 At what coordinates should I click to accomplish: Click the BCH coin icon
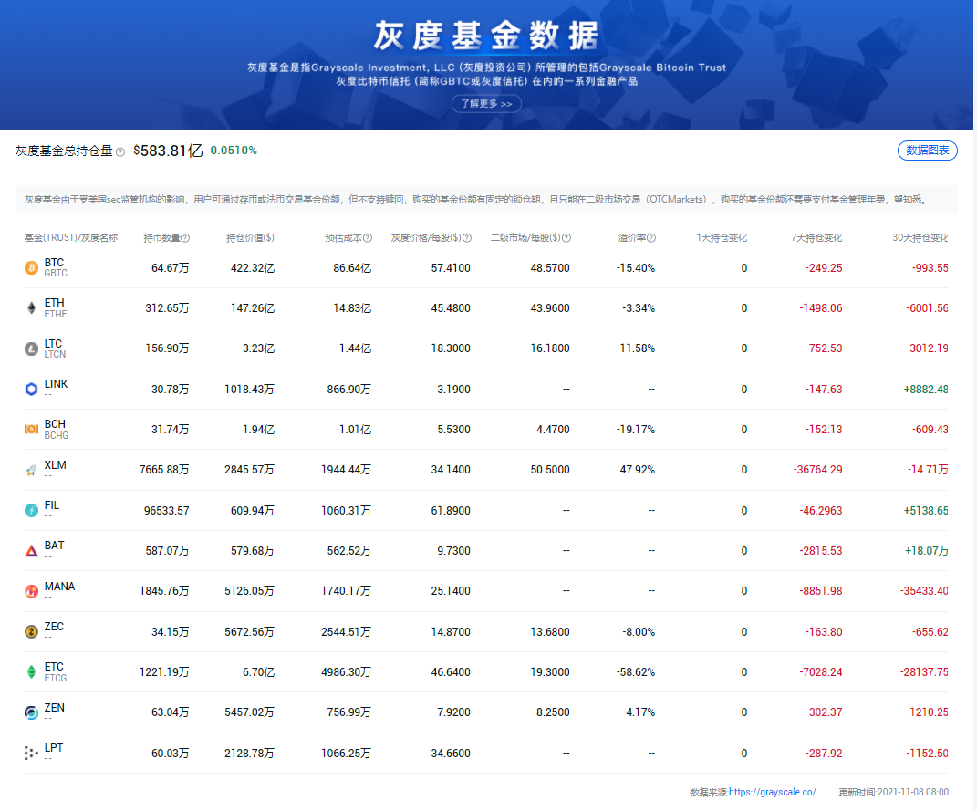(x=31, y=429)
